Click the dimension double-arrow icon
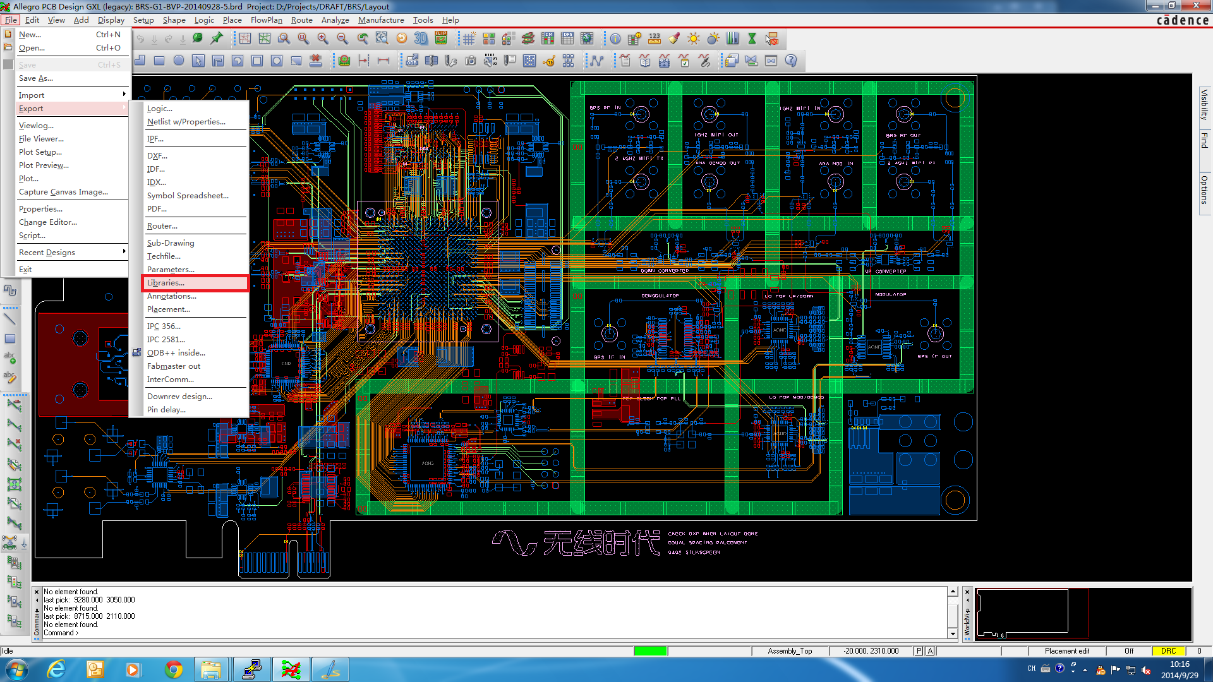This screenshot has width=1213, height=682. (x=383, y=61)
